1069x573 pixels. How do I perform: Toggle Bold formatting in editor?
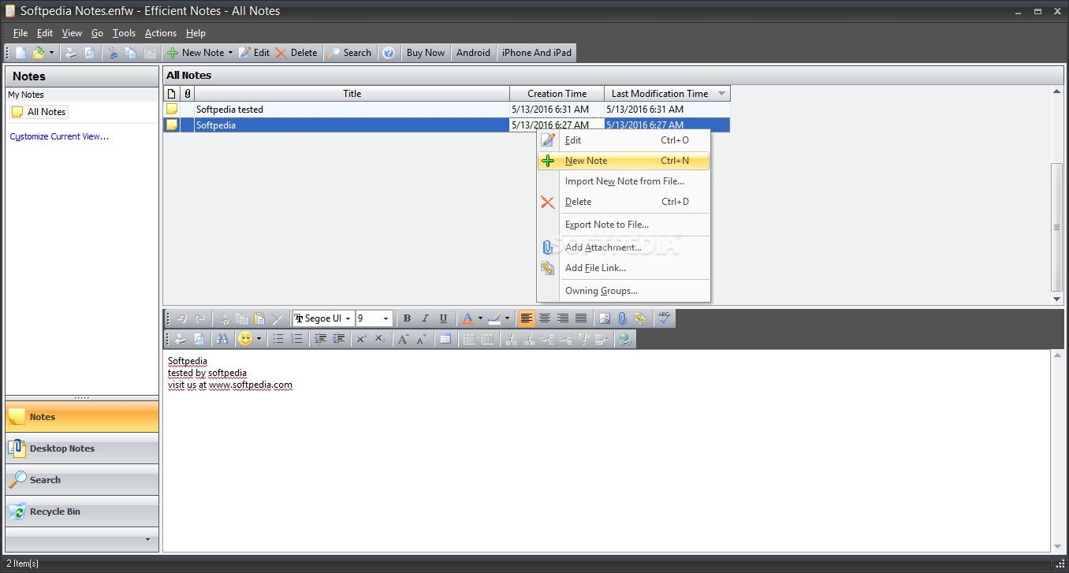[x=407, y=318]
